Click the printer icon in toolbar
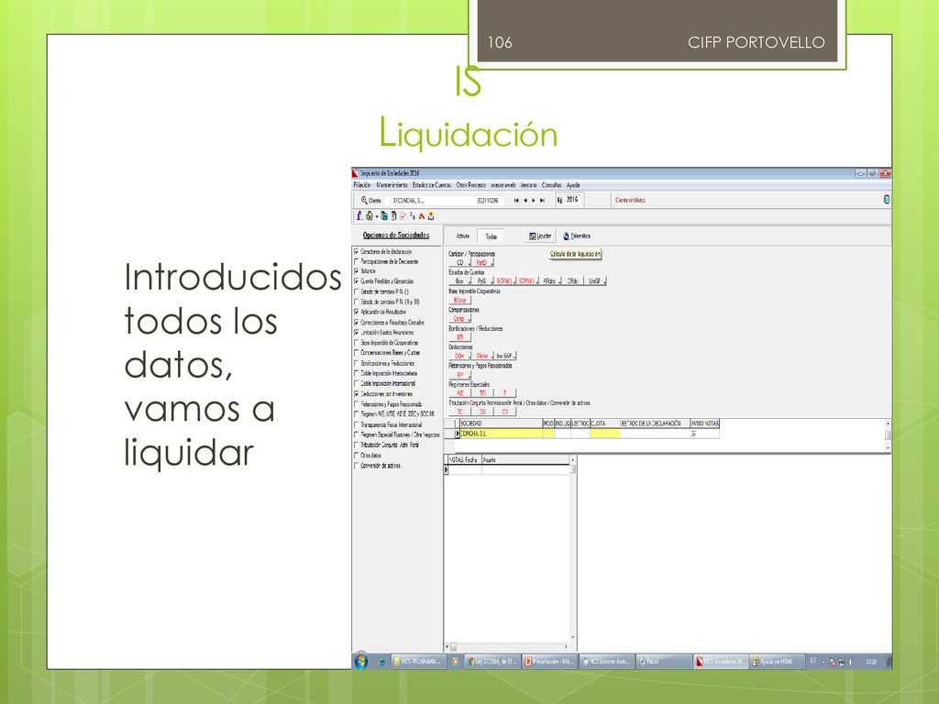Image resolution: width=939 pixels, height=704 pixels. pos(369,216)
